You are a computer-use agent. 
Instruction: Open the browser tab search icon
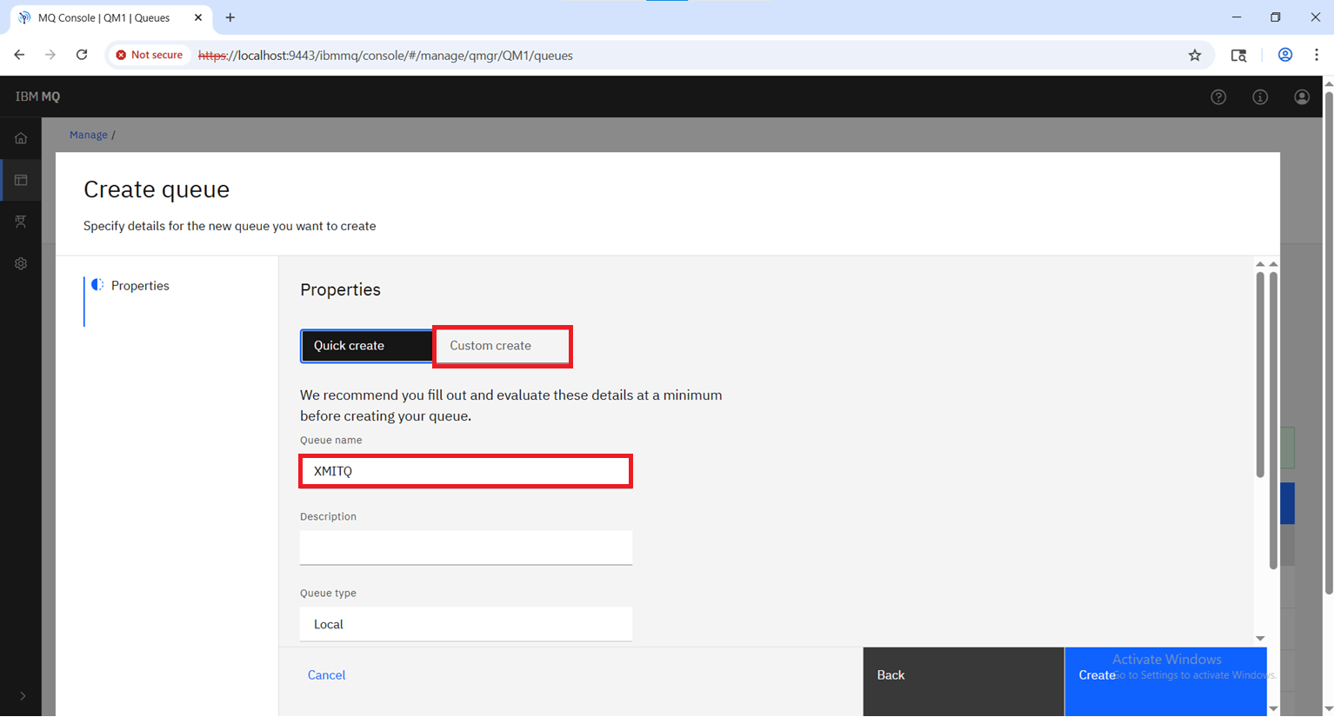[x=1239, y=56]
